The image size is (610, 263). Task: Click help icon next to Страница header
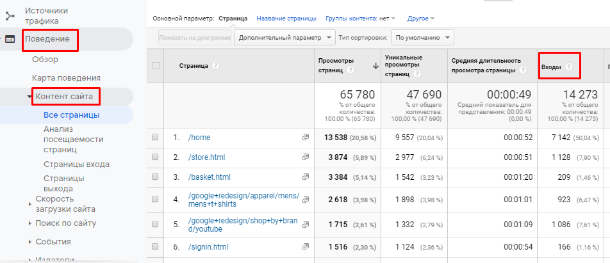coord(216,65)
